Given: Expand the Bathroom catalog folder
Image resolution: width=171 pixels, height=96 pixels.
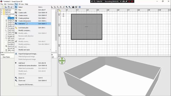Looking at the screenshot, I should tap(2, 10).
